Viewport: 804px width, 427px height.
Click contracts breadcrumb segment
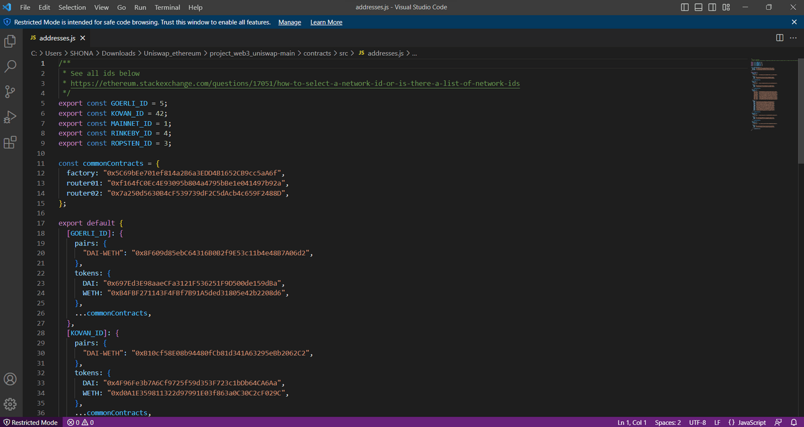tap(317, 53)
